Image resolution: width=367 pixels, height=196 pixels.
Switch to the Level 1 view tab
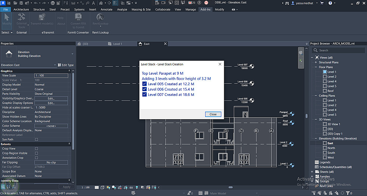(117, 44)
